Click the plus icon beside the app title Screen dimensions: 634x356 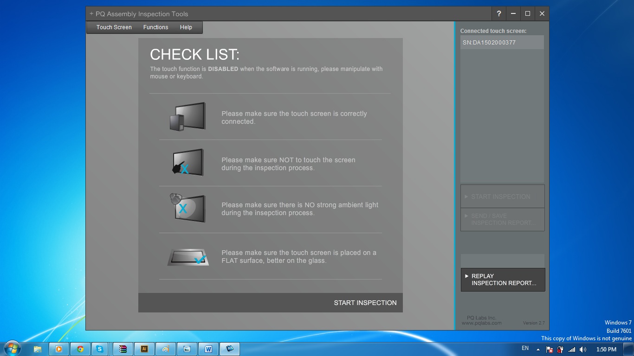point(91,14)
